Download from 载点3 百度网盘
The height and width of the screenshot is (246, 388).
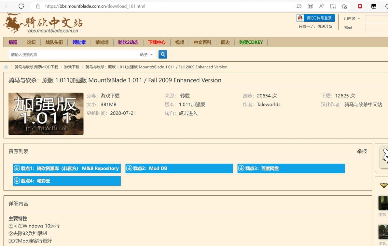click(291, 168)
